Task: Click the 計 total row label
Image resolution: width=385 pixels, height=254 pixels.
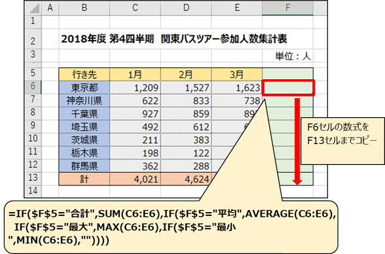Action: (84, 179)
